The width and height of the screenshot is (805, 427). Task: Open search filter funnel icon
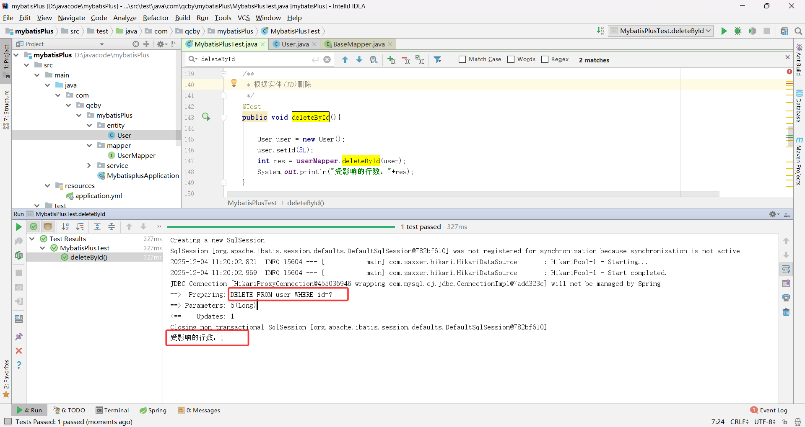coord(438,59)
